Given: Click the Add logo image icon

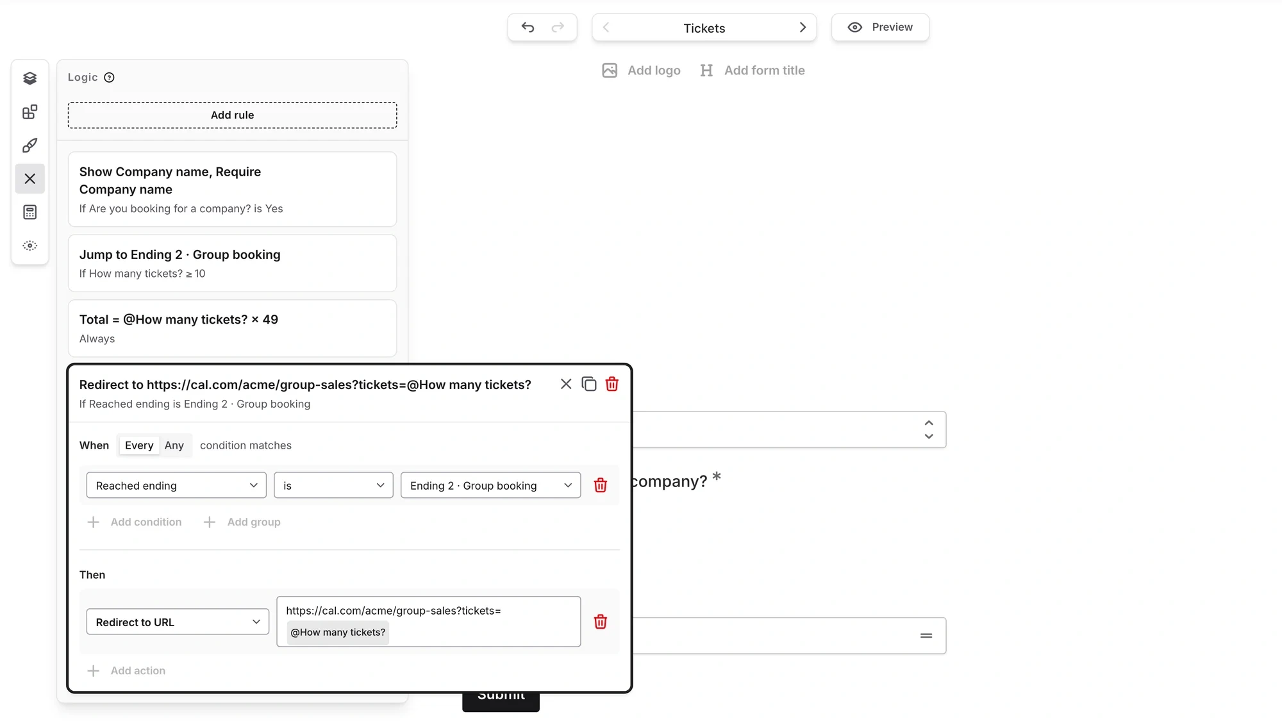Looking at the screenshot, I should 610,70.
